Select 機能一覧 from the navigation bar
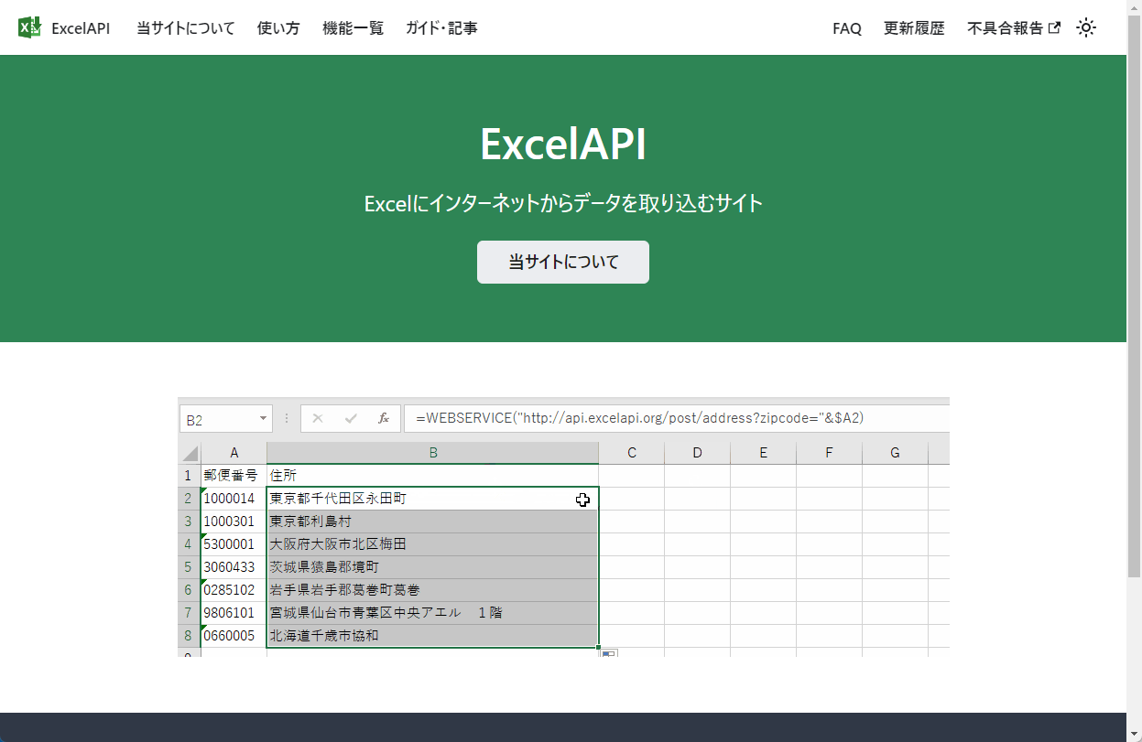 [x=353, y=28]
